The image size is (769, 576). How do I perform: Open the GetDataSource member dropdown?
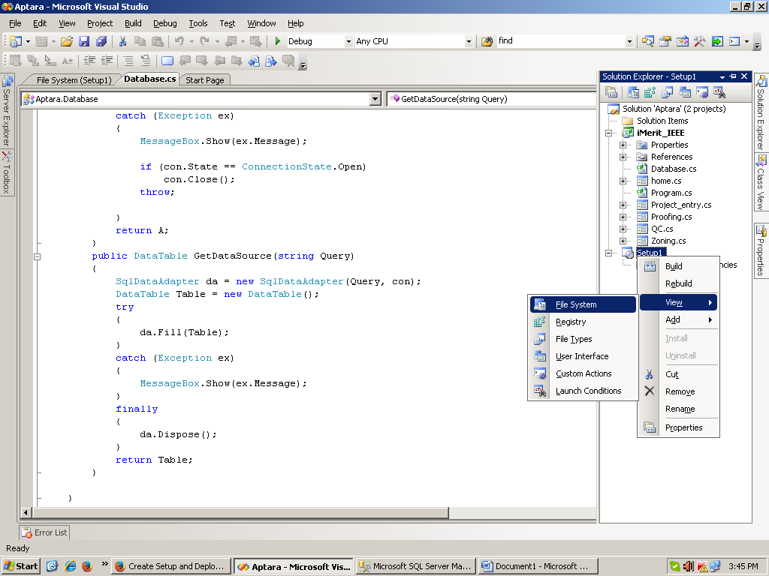point(492,99)
